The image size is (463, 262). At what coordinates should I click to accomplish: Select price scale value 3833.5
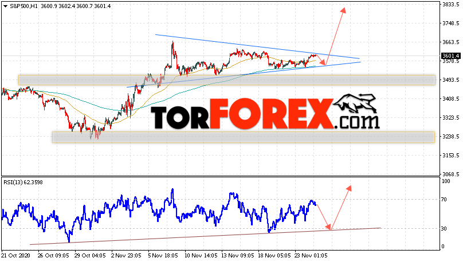pyautogui.click(x=451, y=5)
